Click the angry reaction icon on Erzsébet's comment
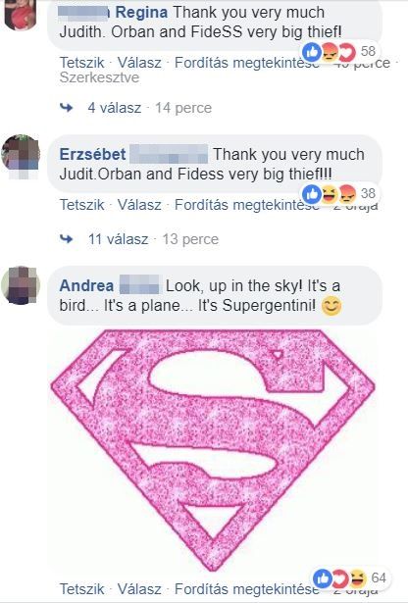Image resolution: width=408 pixels, height=603 pixels. coord(347,194)
